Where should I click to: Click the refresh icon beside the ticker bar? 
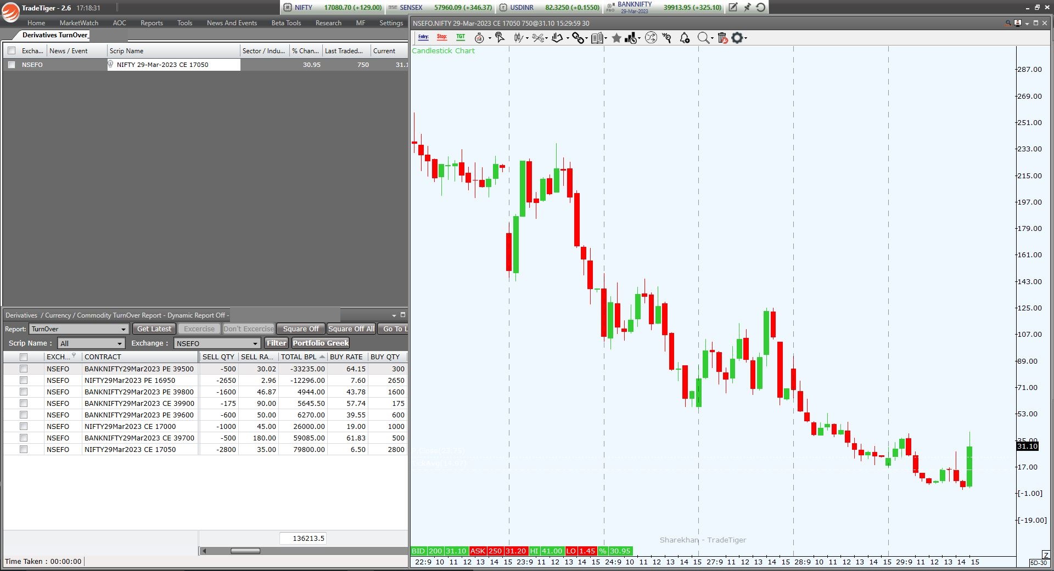click(761, 7)
